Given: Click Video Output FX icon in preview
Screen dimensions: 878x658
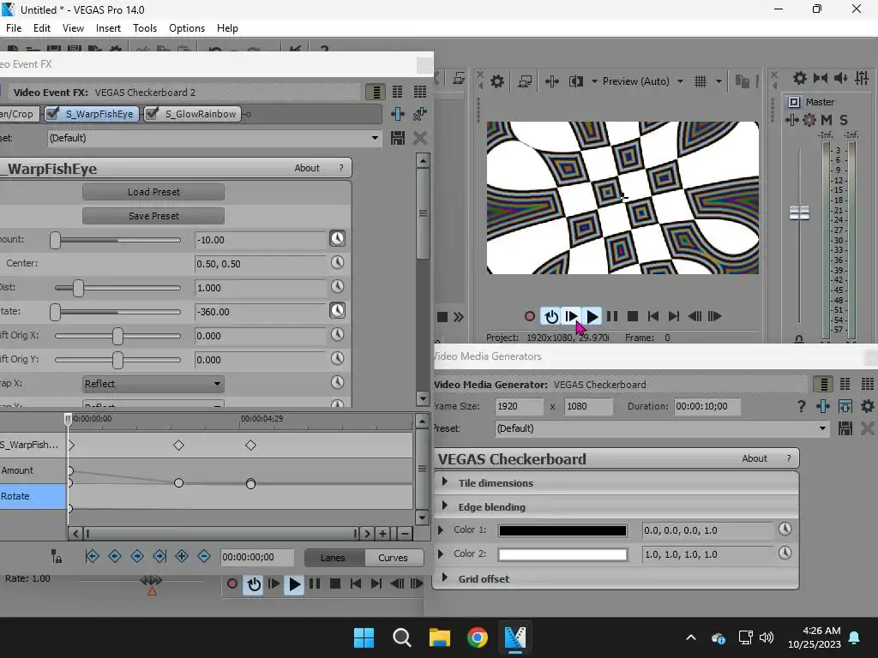Looking at the screenshot, I should (552, 81).
